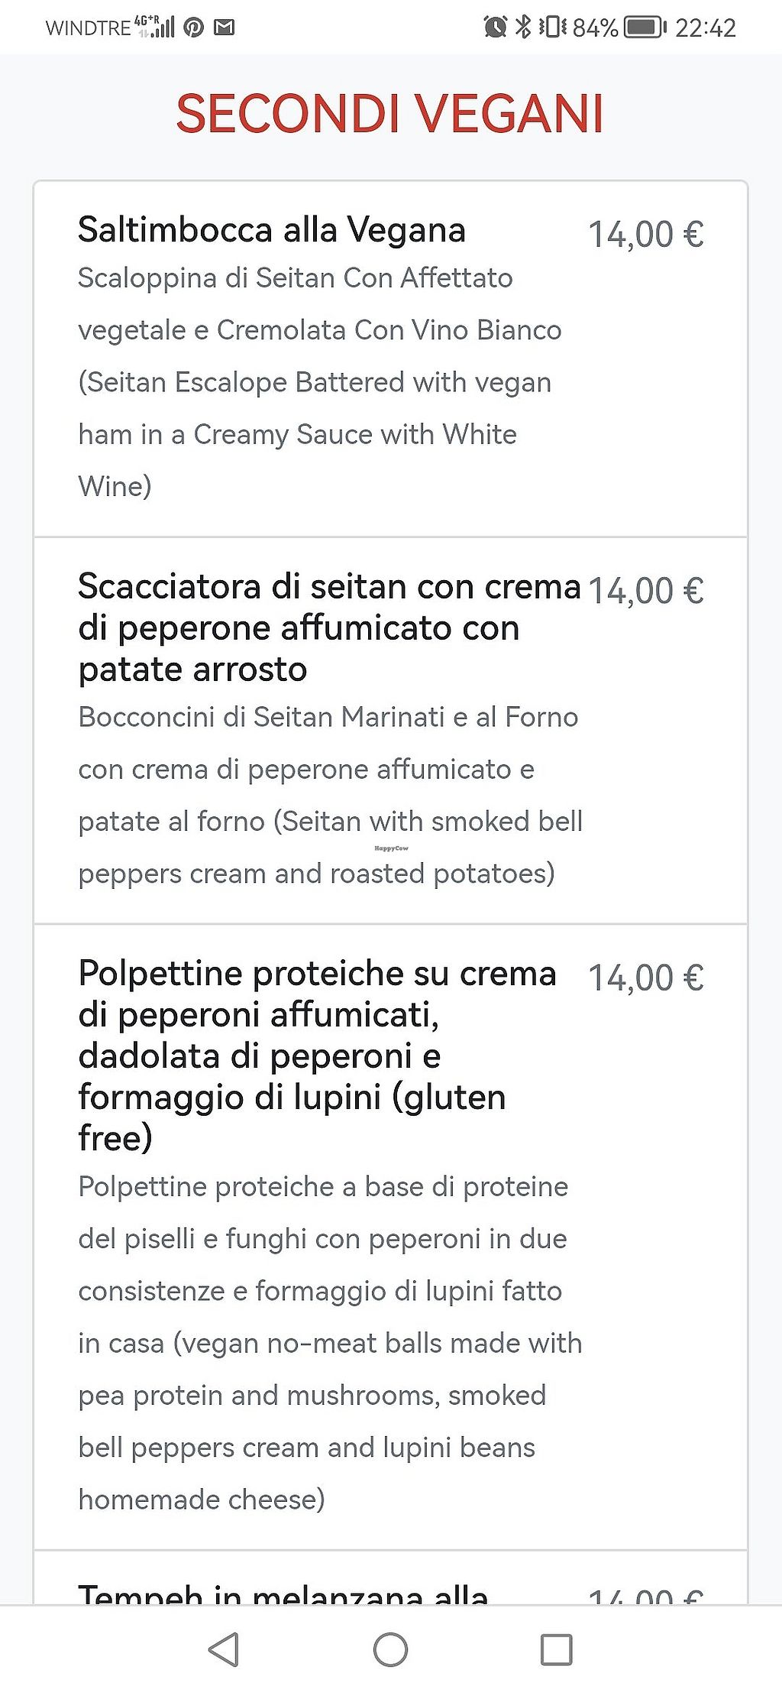The width and height of the screenshot is (782, 1696).
Task: Select the Saltimbocca alla Vegana dish
Action: 272,230
